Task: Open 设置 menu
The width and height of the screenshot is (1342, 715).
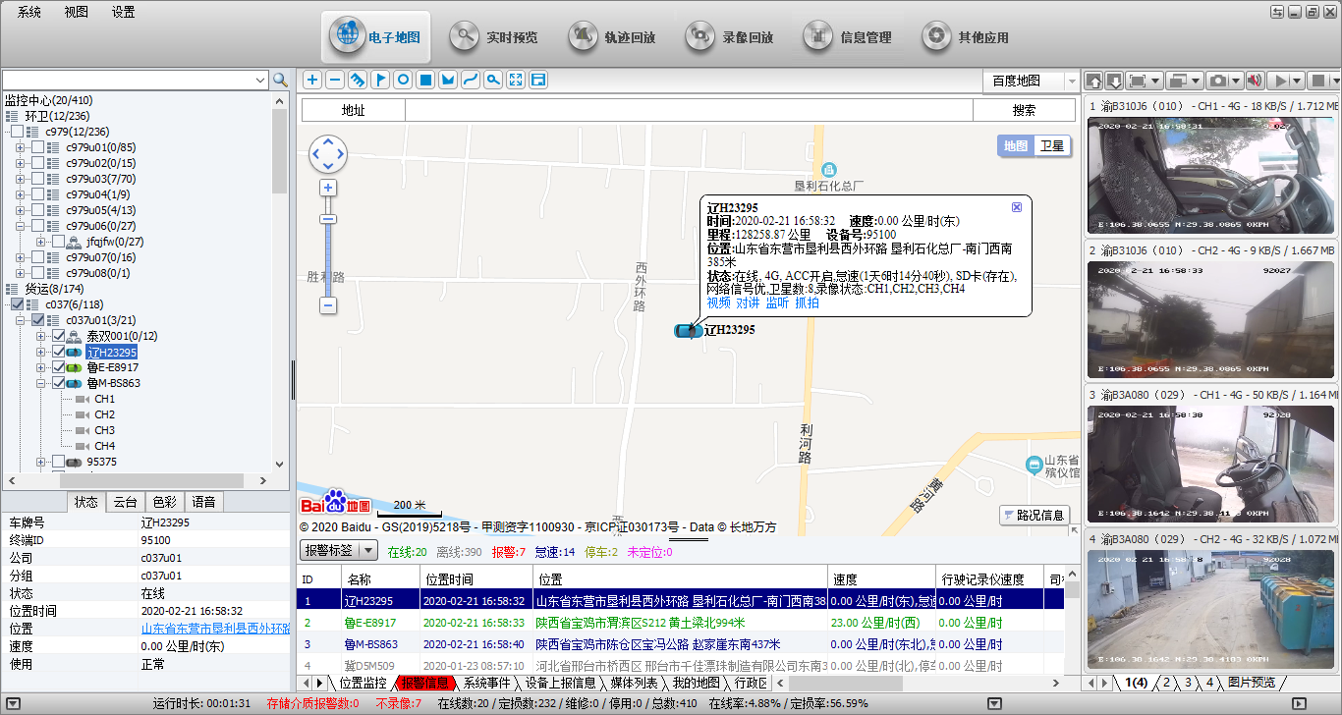Action: pos(123,12)
